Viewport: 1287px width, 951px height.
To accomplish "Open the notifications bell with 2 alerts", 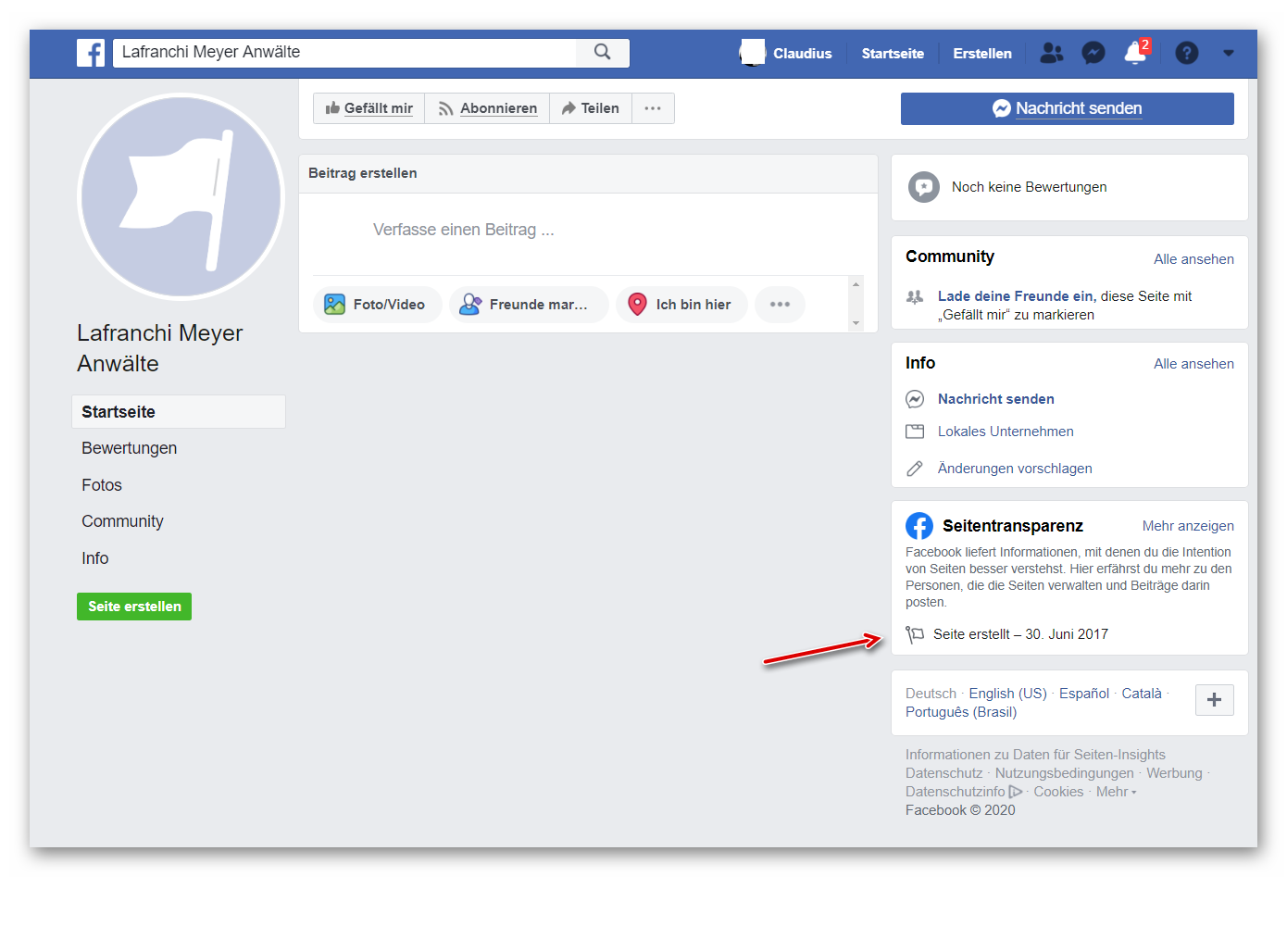I will tap(1135, 55).
